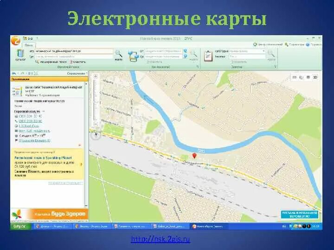Viewport: 334px width, 250px height.
Task: Open the Каталог catalog icon
Action: click(20, 55)
